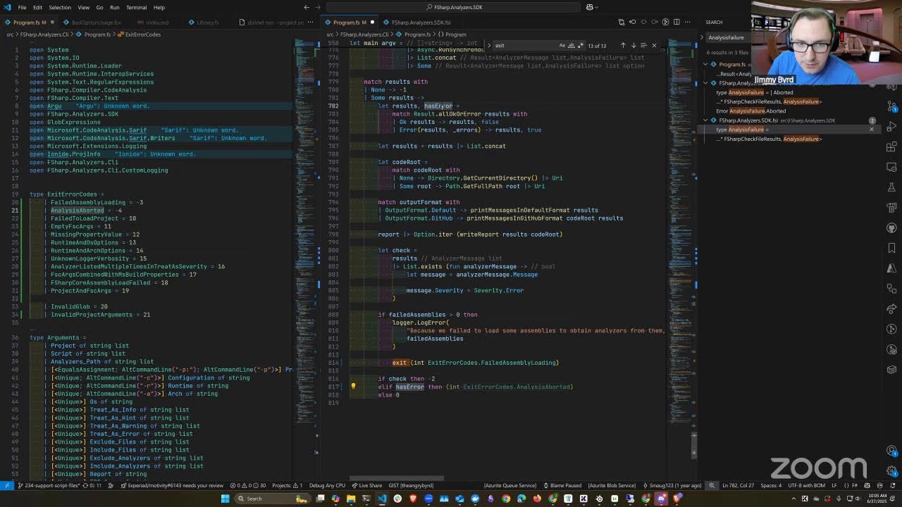The width and height of the screenshot is (902, 507).
Task: Go to previous match in find widget
Action: pos(623,46)
